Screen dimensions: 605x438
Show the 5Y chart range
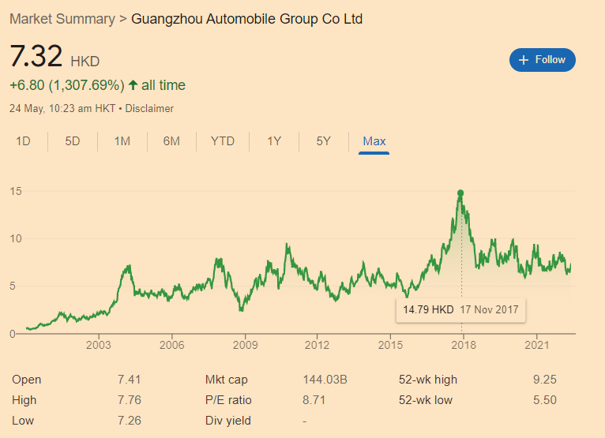tap(323, 141)
